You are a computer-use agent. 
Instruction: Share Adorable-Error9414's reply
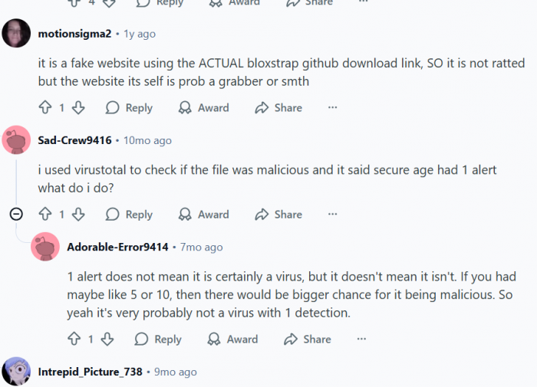point(308,339)
